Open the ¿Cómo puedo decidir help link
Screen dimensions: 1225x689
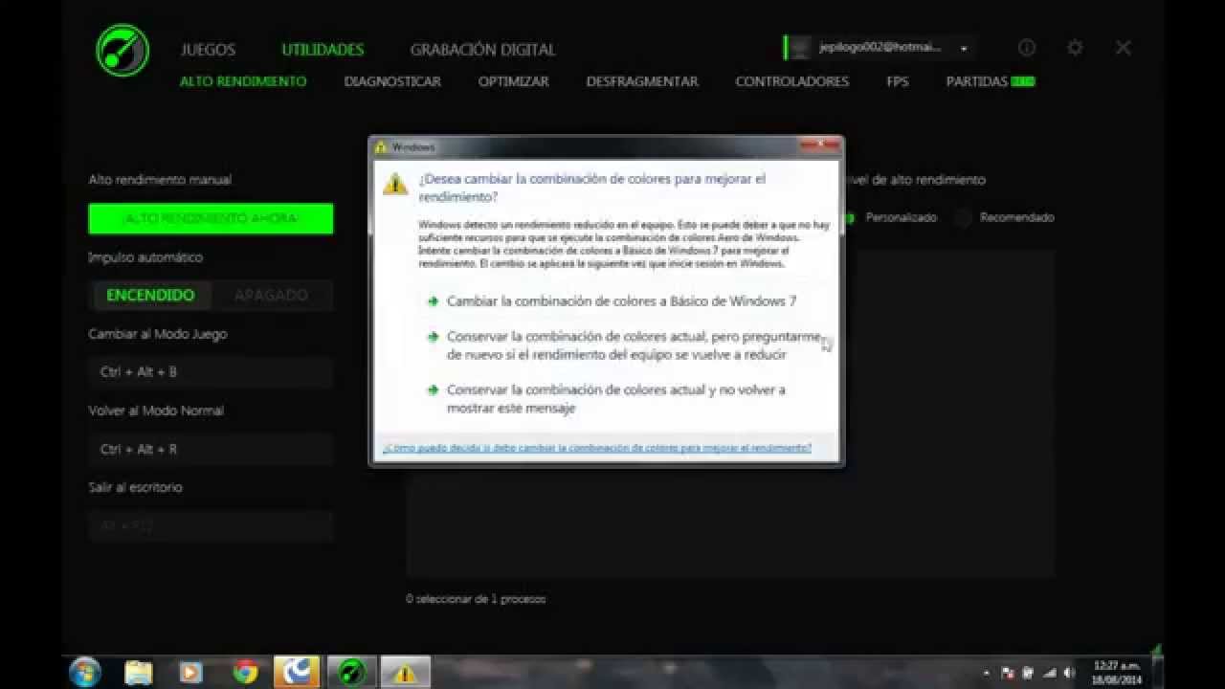pos(597,448)
